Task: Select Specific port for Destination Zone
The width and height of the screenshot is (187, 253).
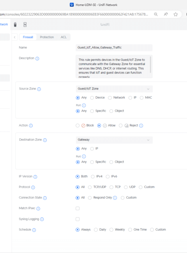Action: click(92, 162)
